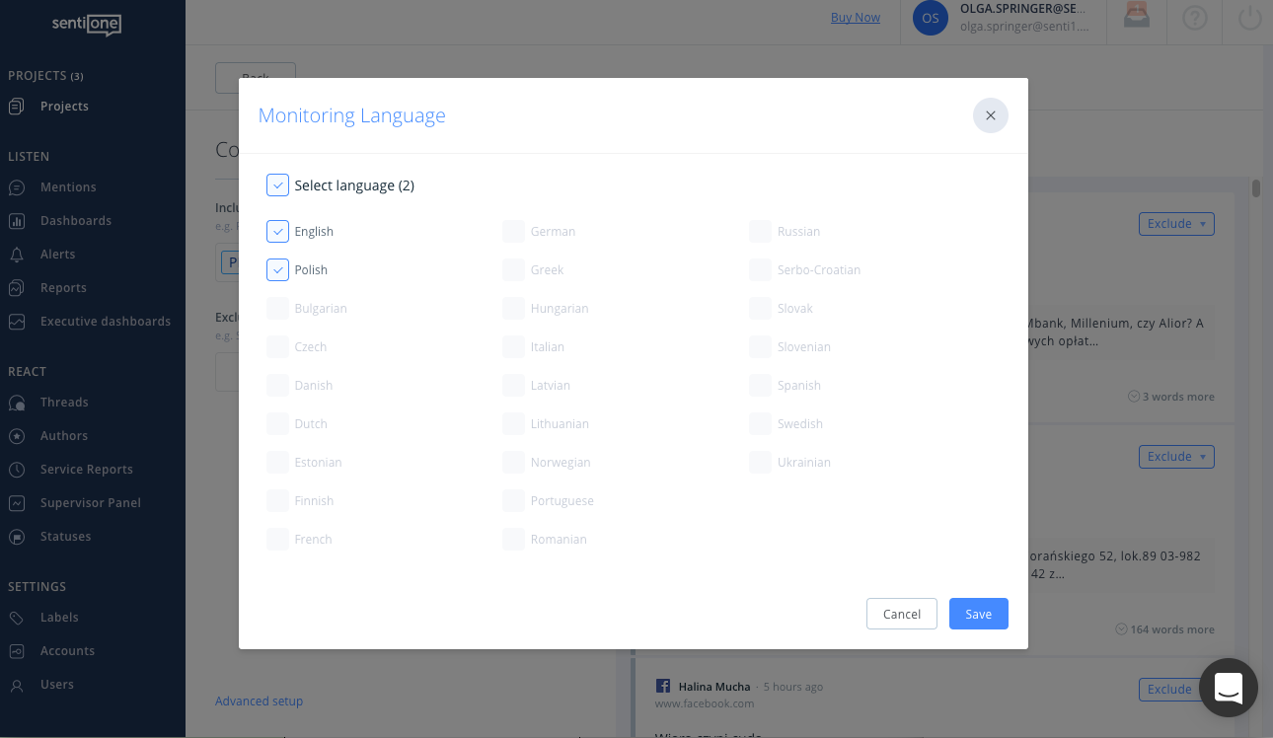Open Projects in the sidebar
Screen dimensions: 1273x738
coord(64,107)
